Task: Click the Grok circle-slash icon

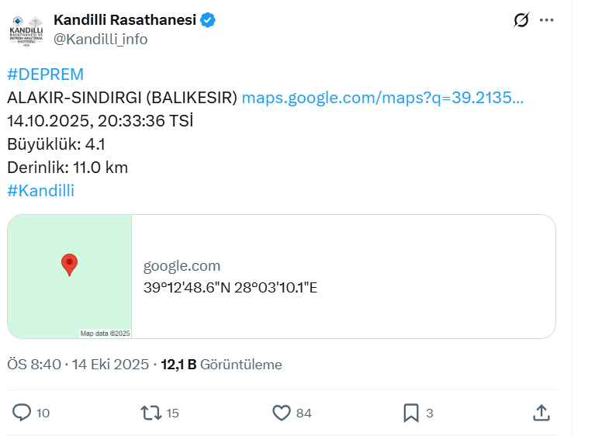Action: [x=521, y=21]
